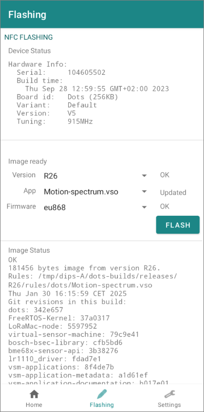Select the eu868 firmware field
The width and height of the screenshot is (204, 412).
point(95,208)
